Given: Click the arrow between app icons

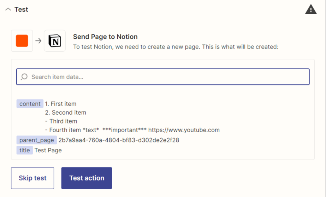Looking at the screenshot, I should pos(38,41).
